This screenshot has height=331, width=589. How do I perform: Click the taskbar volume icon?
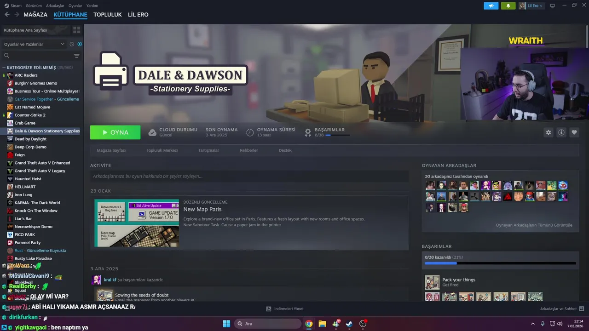pos(560,324)
